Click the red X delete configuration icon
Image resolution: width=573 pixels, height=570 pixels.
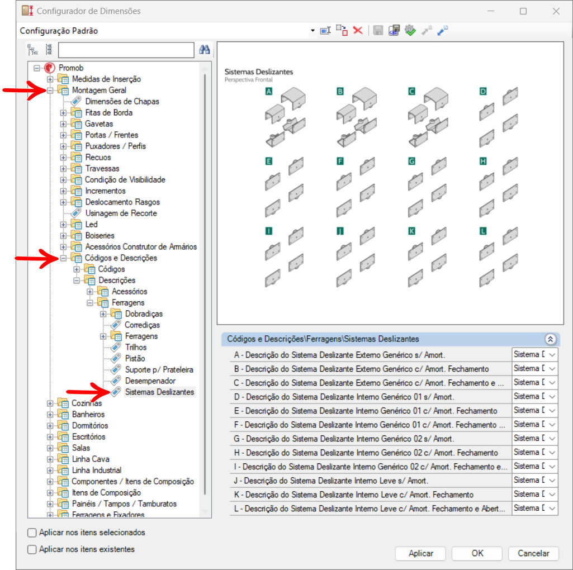pos(358,31)
